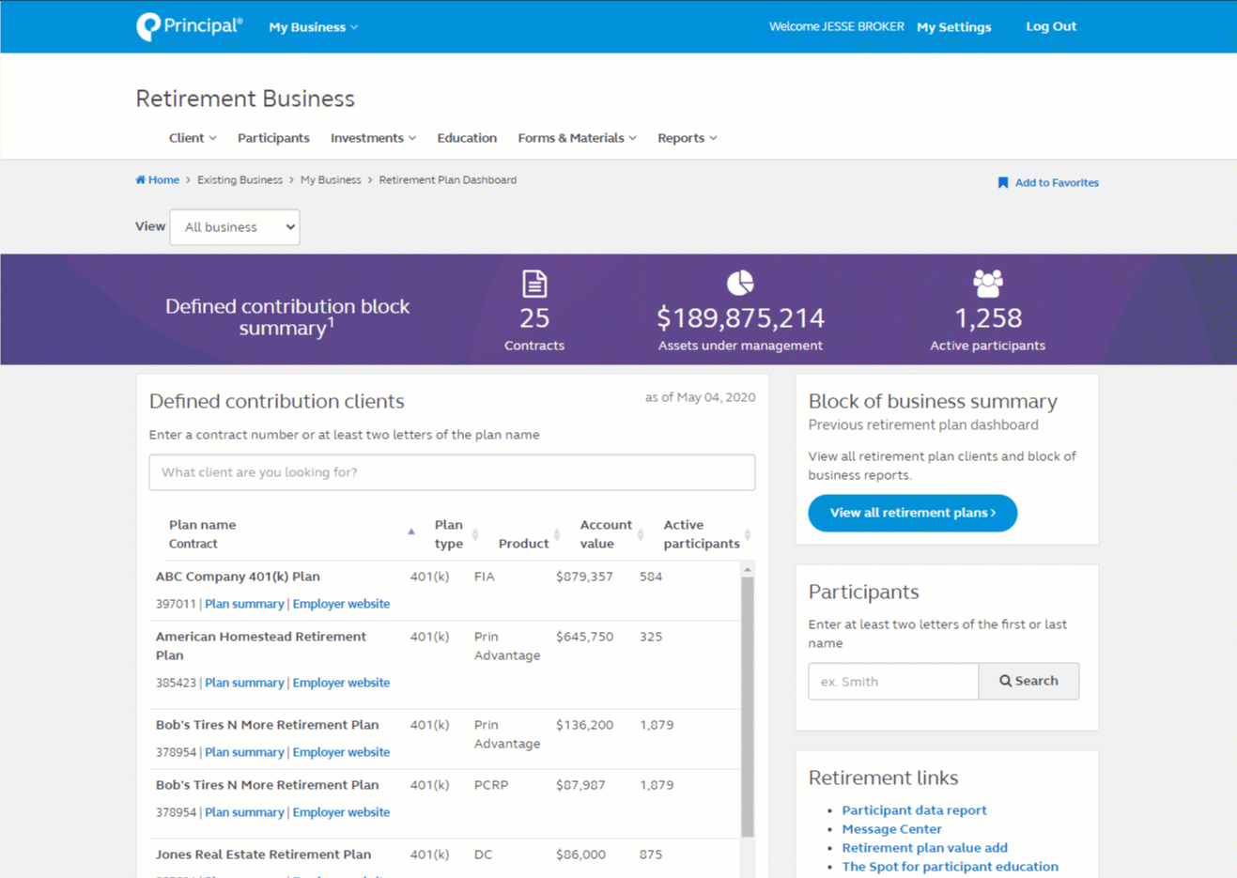Click the active participants people icon
Image resolution: width=1237 pixels, height=878 pixels.
[x=987, y=283]
